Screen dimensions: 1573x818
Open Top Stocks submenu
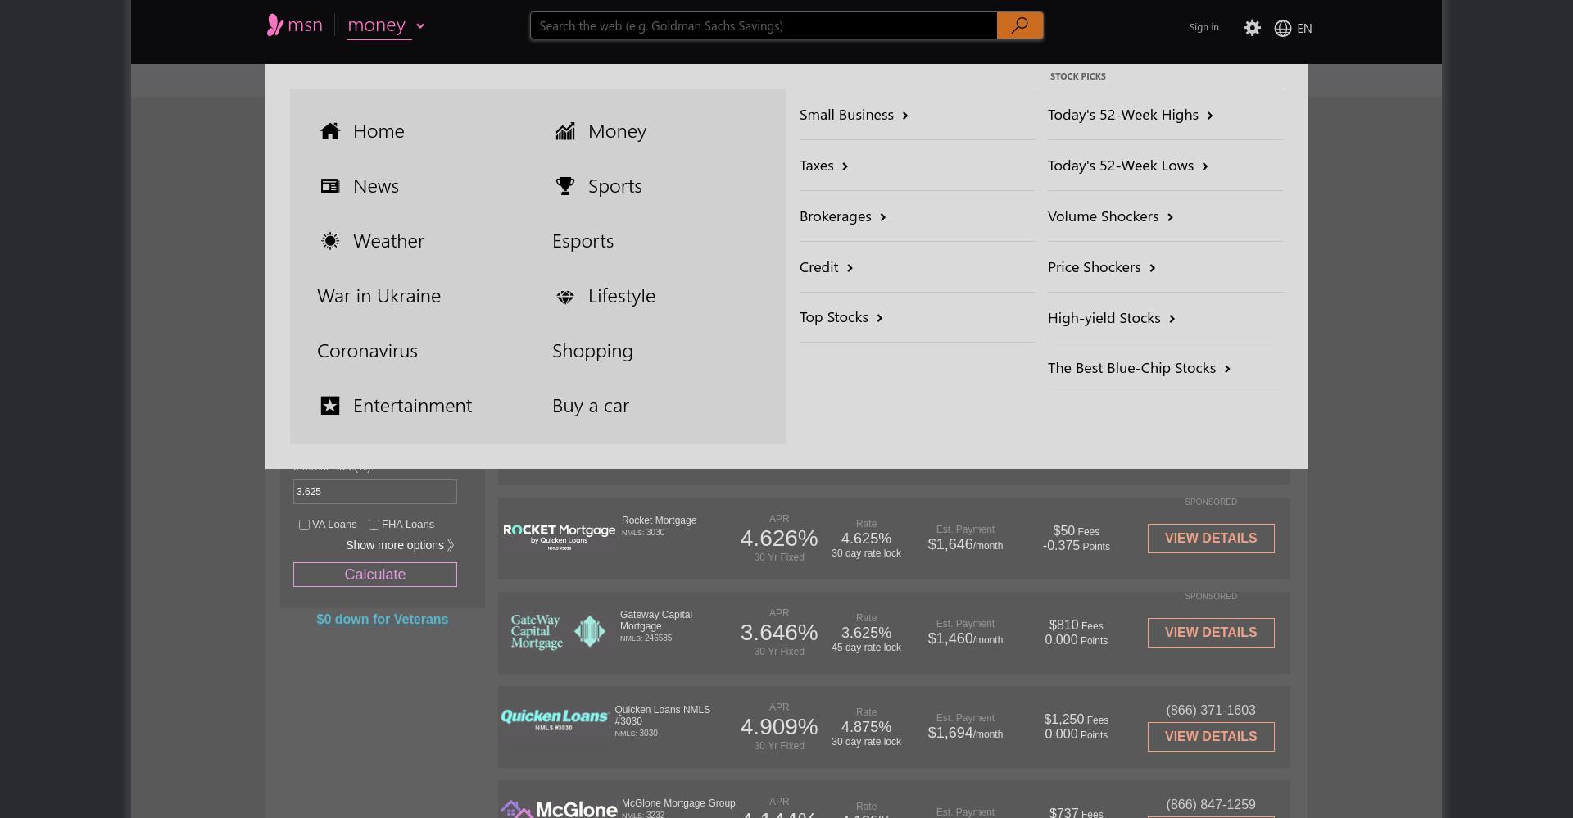click(841, 317)
